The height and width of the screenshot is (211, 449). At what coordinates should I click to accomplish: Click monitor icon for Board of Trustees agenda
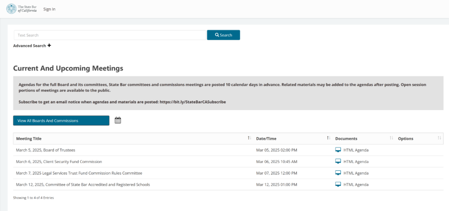[338, 150]
